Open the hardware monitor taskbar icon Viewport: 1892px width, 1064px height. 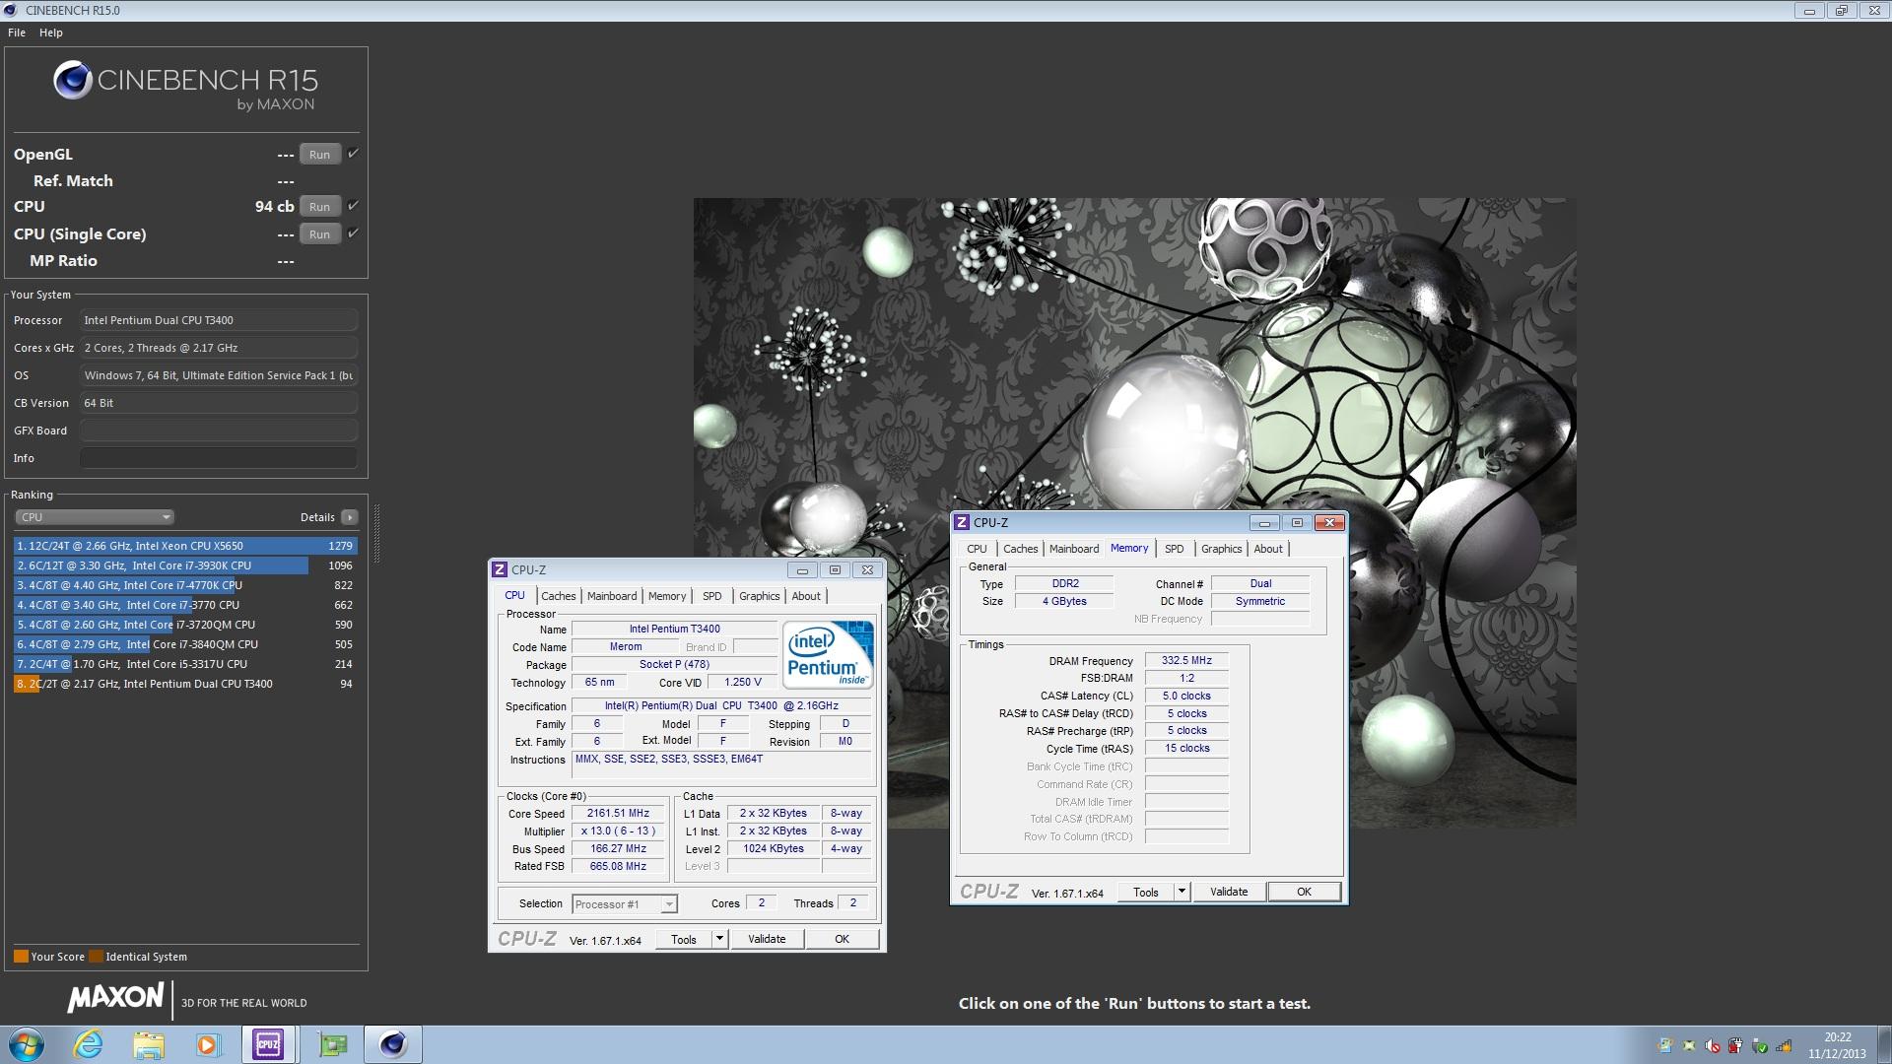(x=333, y=1044)
